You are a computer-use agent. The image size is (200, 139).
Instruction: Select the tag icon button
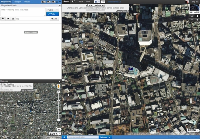(3, 19)
